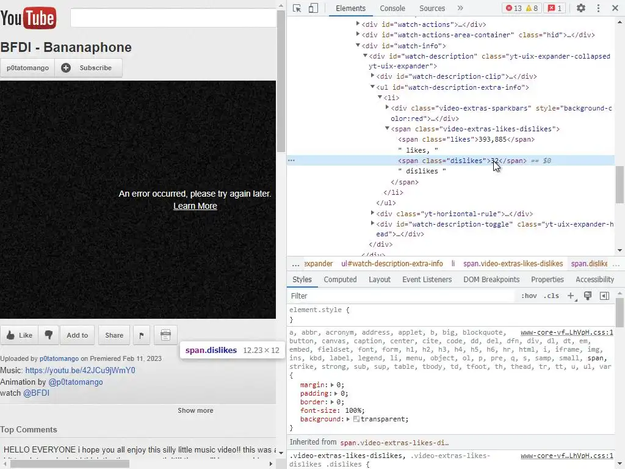Open the Styles pane tab
Viewport: 625px width, 469px height.
(302, 280)
